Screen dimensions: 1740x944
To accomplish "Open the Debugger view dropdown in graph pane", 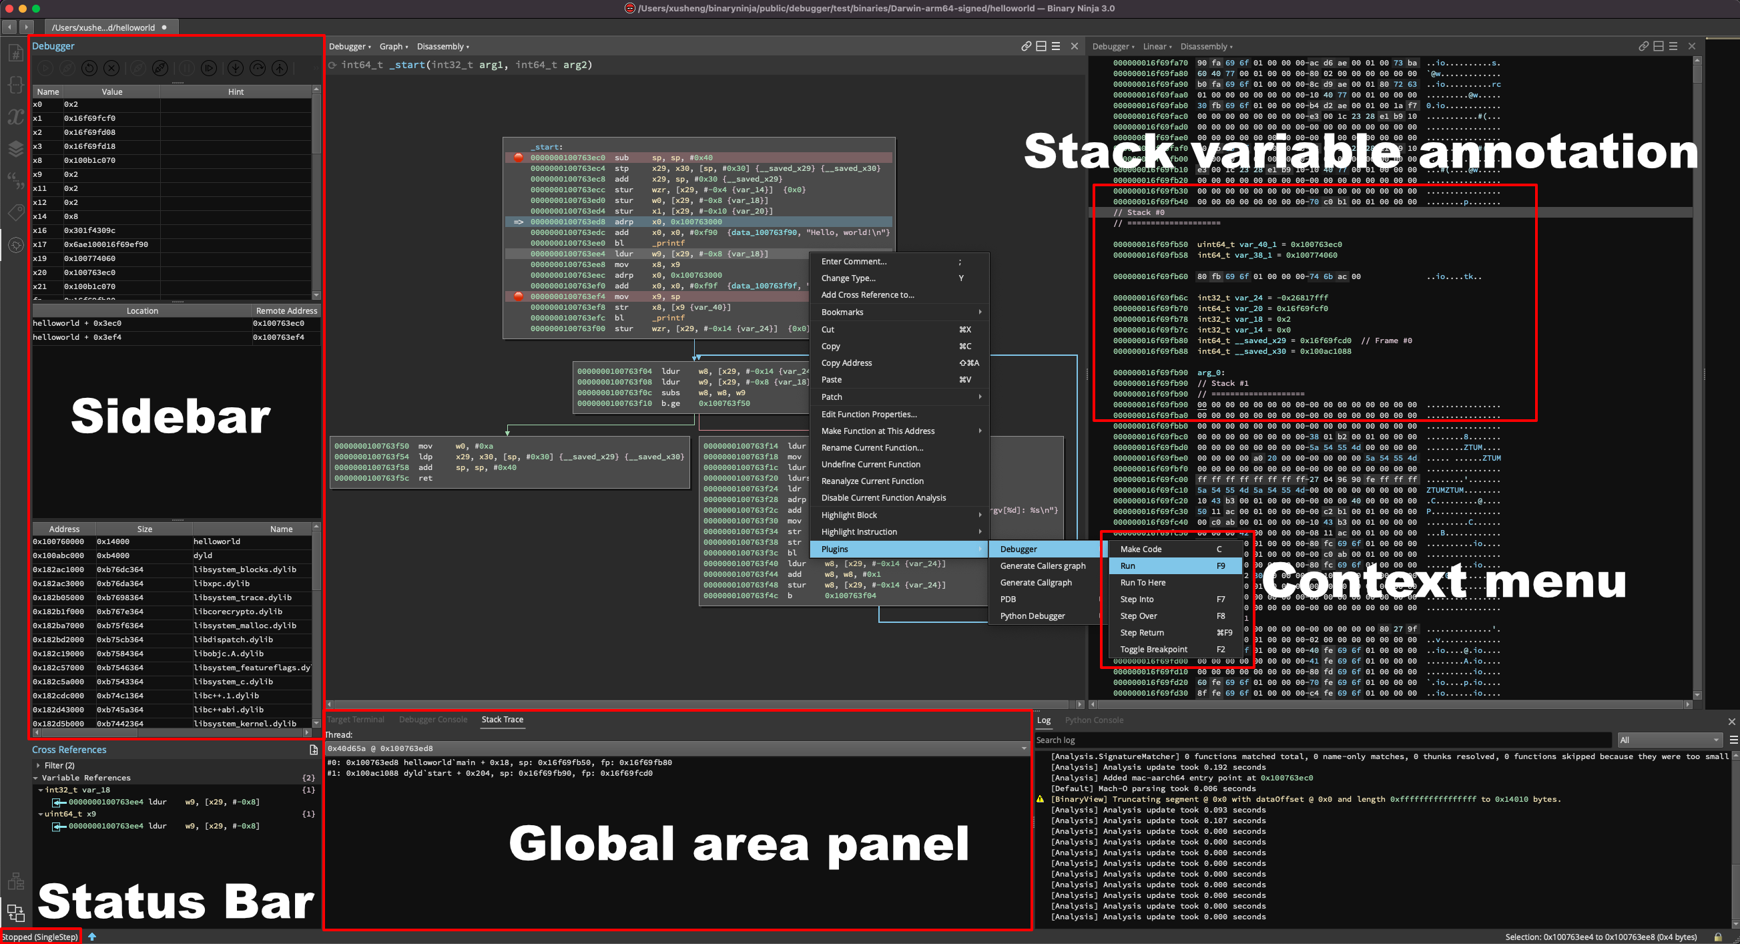I will pos(350,47).
